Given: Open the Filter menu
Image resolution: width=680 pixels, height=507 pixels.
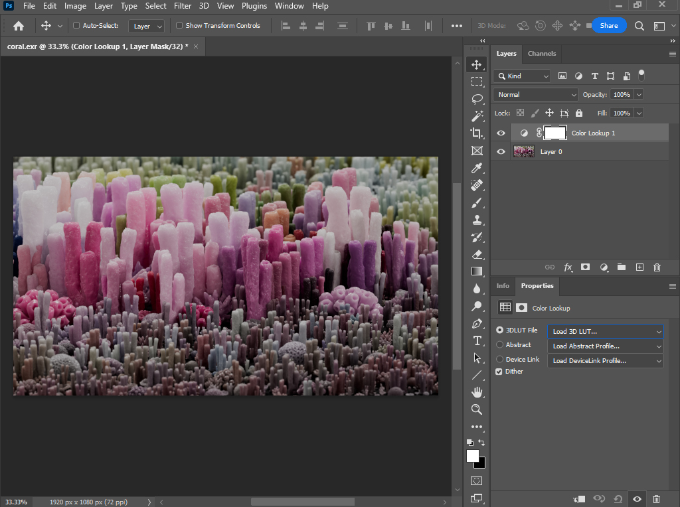Looking at the screenshot, I should click(183, 6).
